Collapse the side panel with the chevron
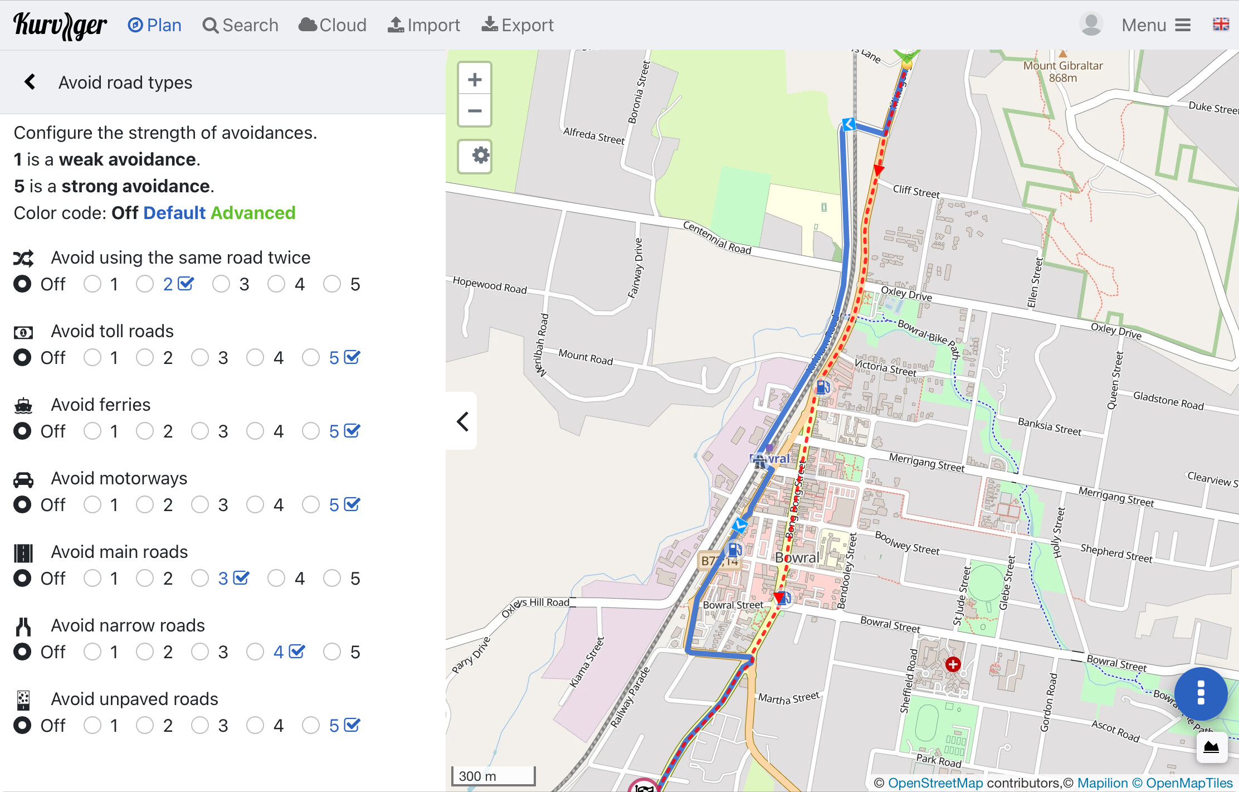This screenshot has height=792, width=1239. [x=462, y=421]
